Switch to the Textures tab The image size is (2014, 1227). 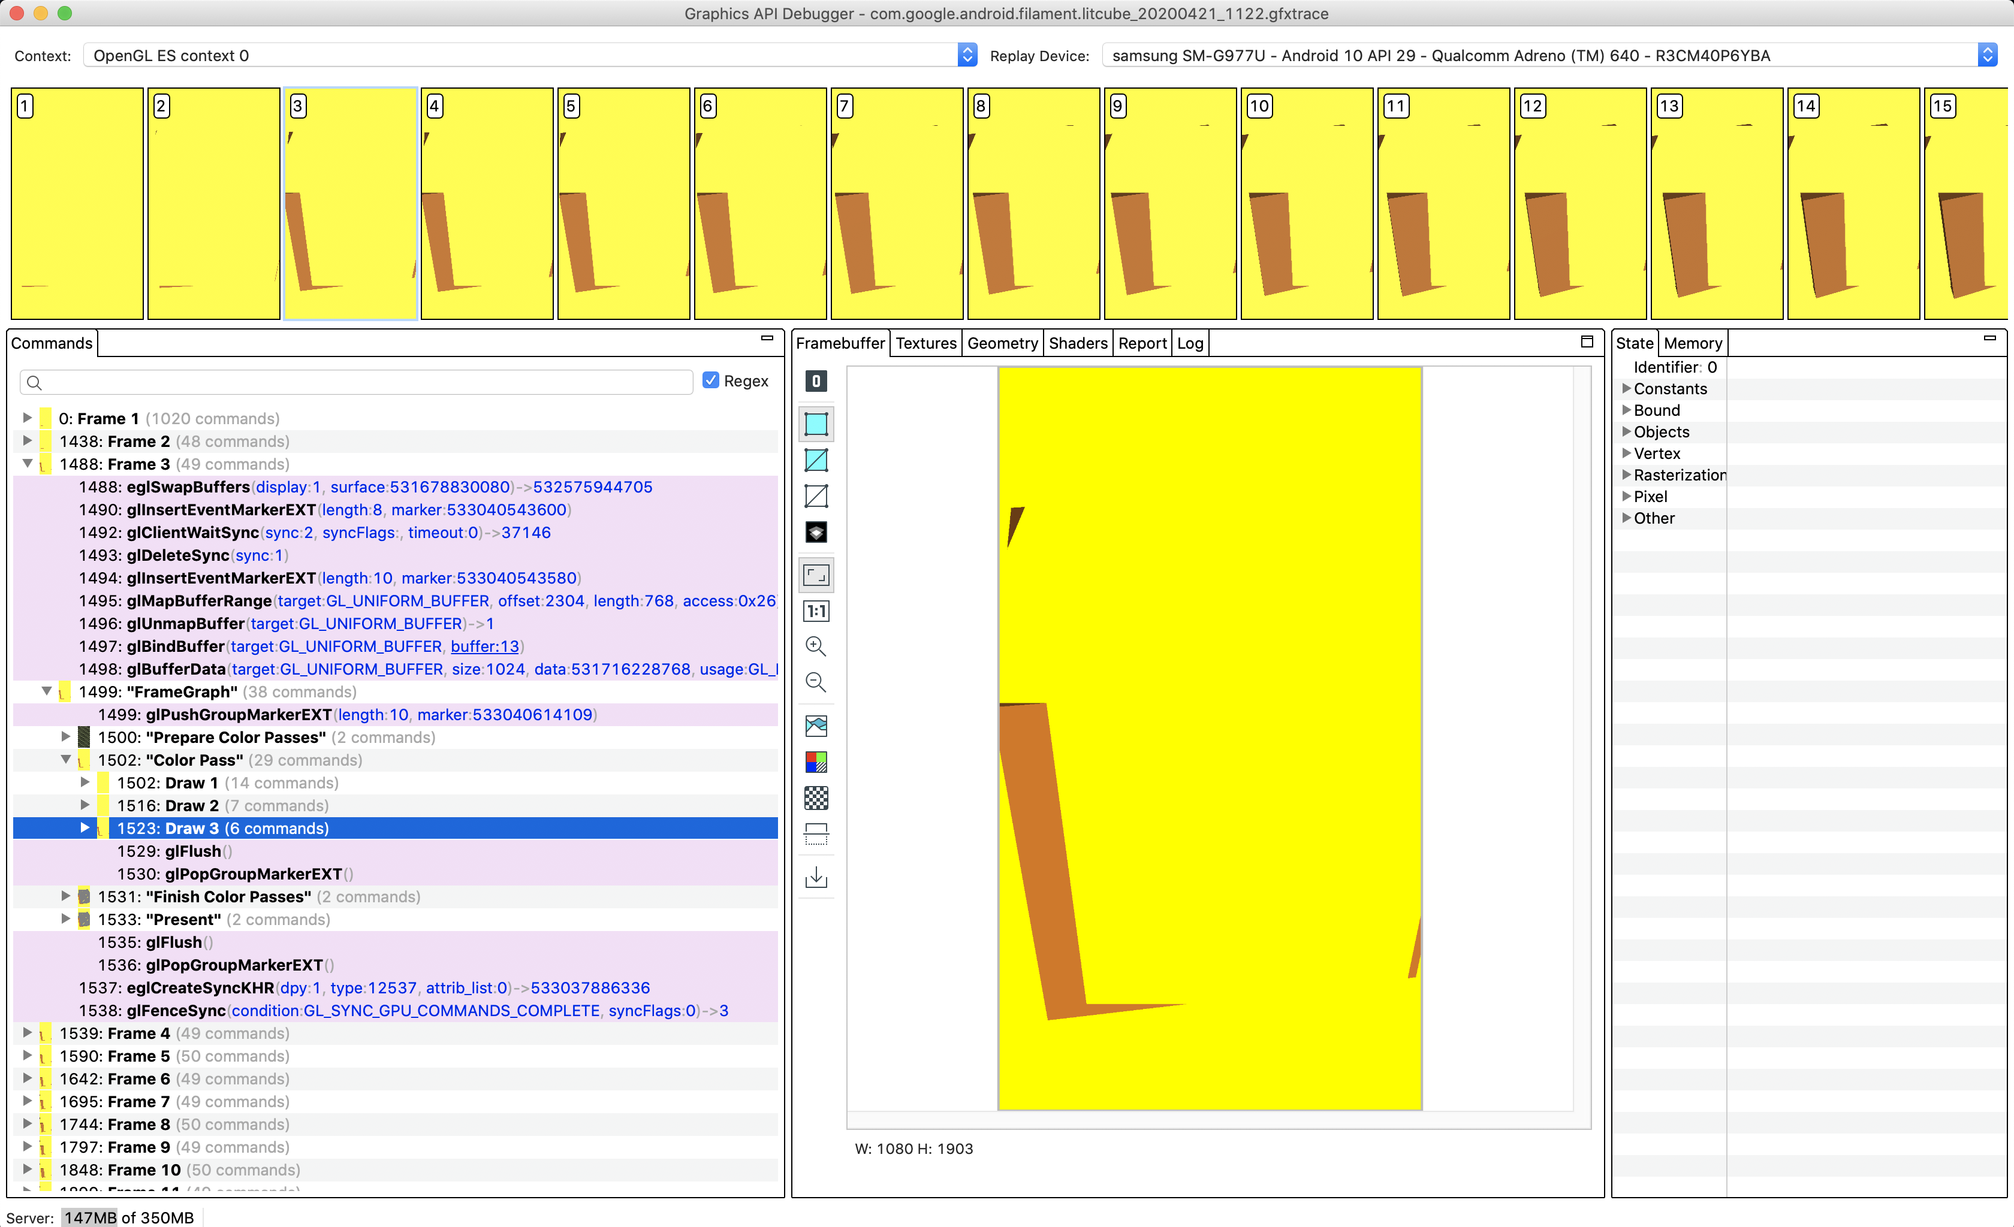point(926,342)
